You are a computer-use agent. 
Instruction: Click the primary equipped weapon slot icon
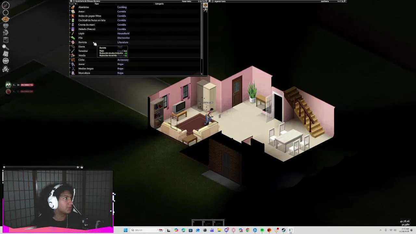(6, 6)
